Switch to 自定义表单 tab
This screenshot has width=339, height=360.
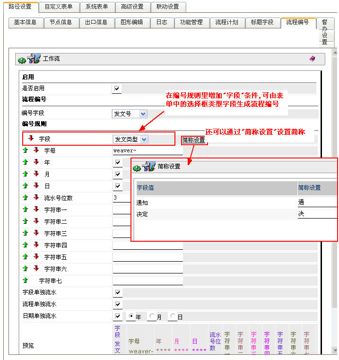point(59,7)
